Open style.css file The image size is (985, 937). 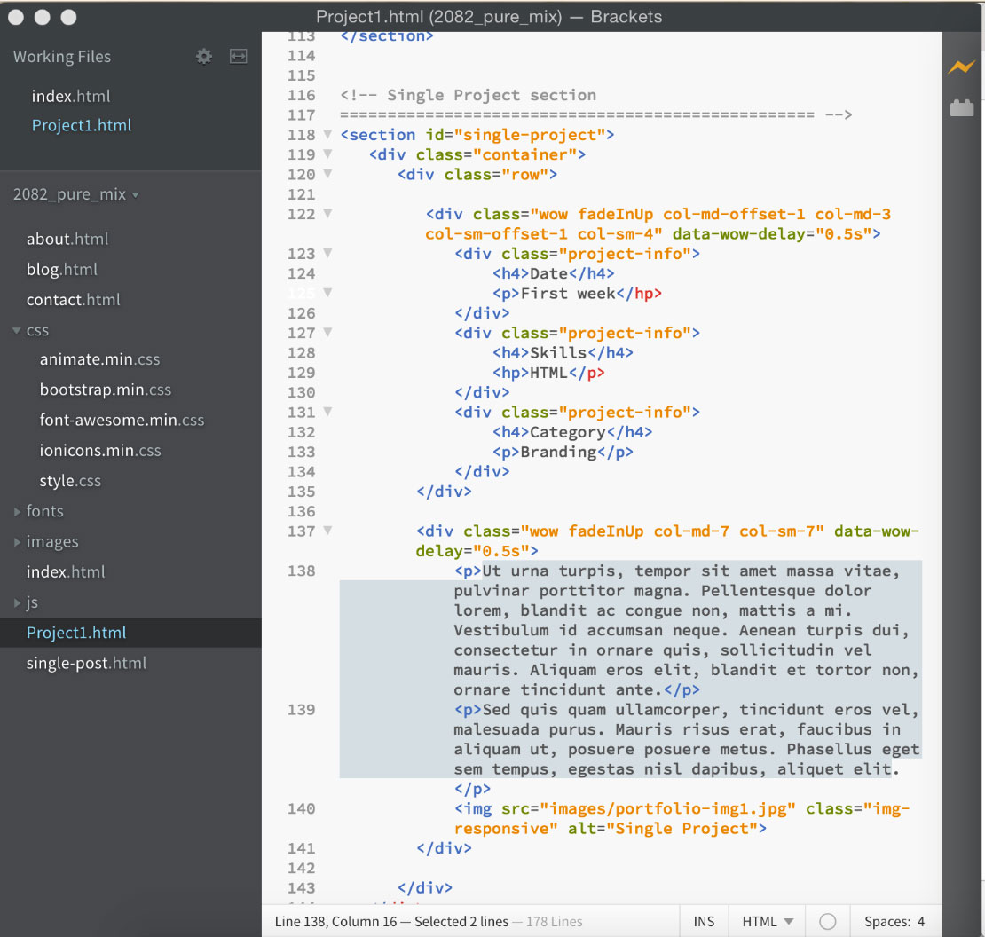click(x=70, y=481)
